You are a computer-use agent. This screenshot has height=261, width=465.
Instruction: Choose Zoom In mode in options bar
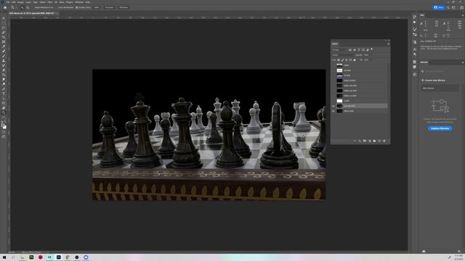coord(22,7)
